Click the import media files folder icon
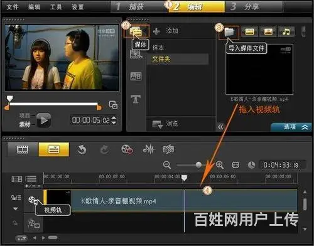This screenshot has height=246, width=314. 229,32
